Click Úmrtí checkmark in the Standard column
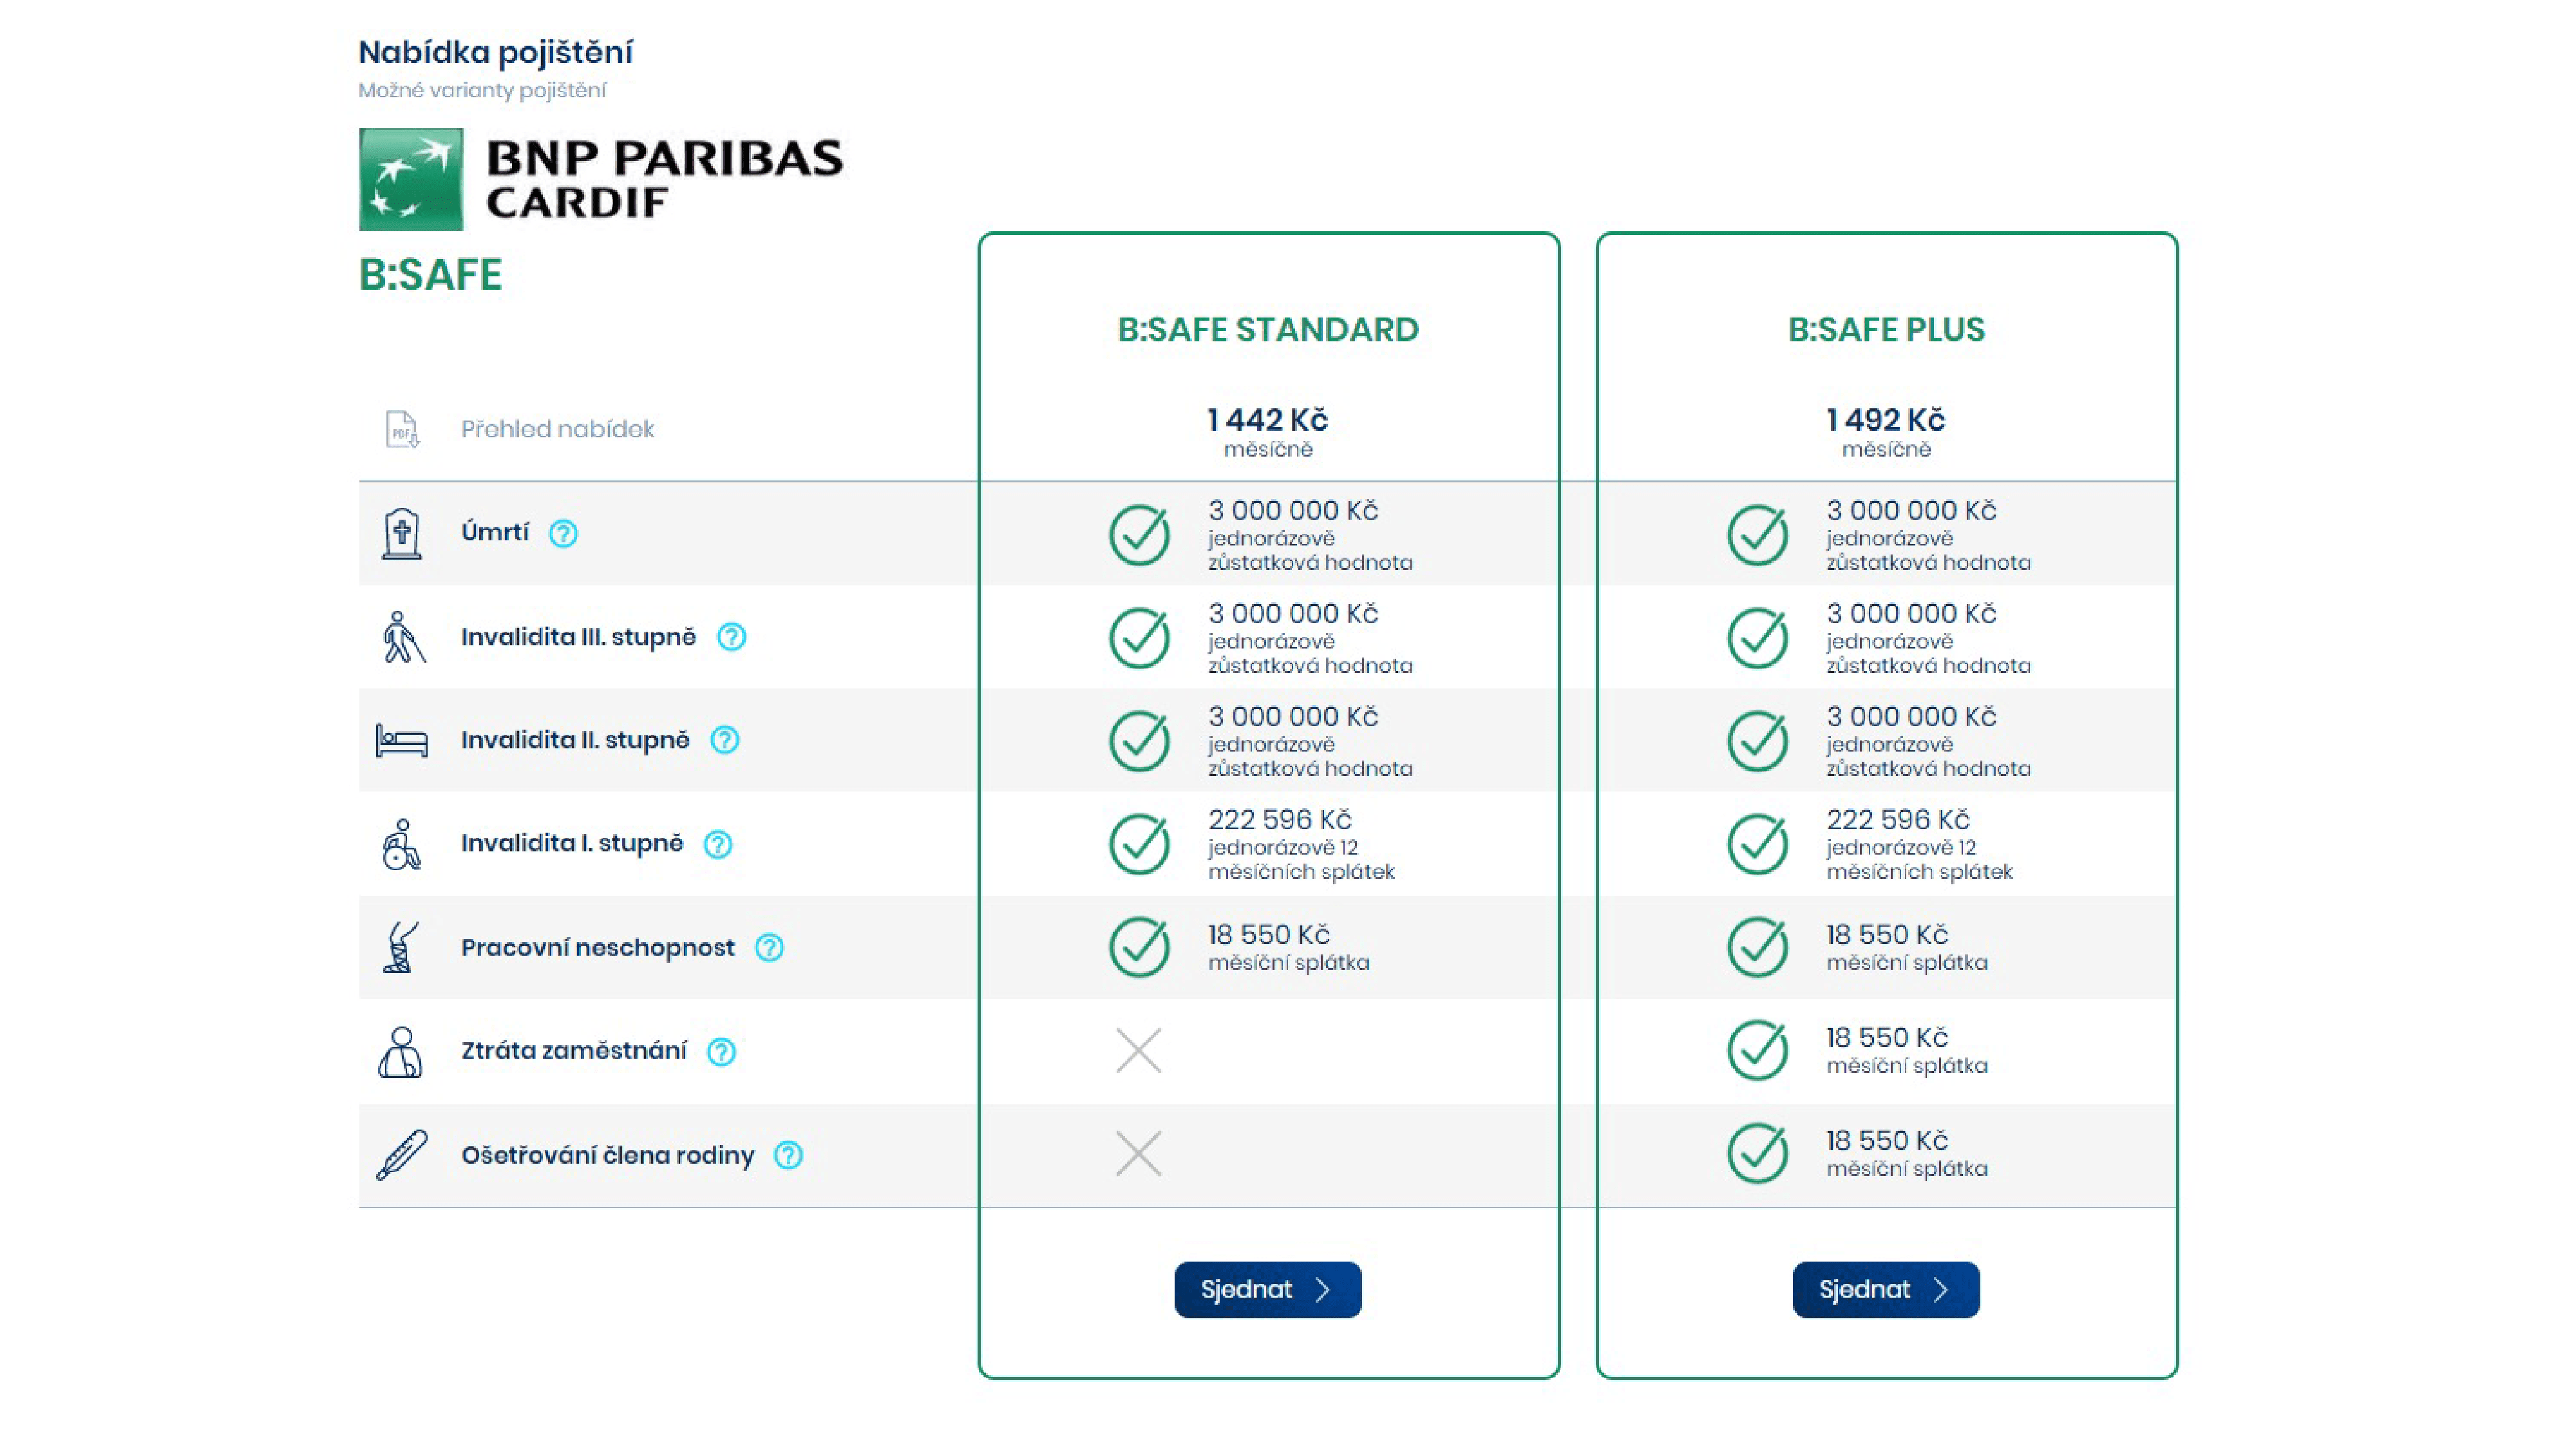 (x=1139, y=535)
